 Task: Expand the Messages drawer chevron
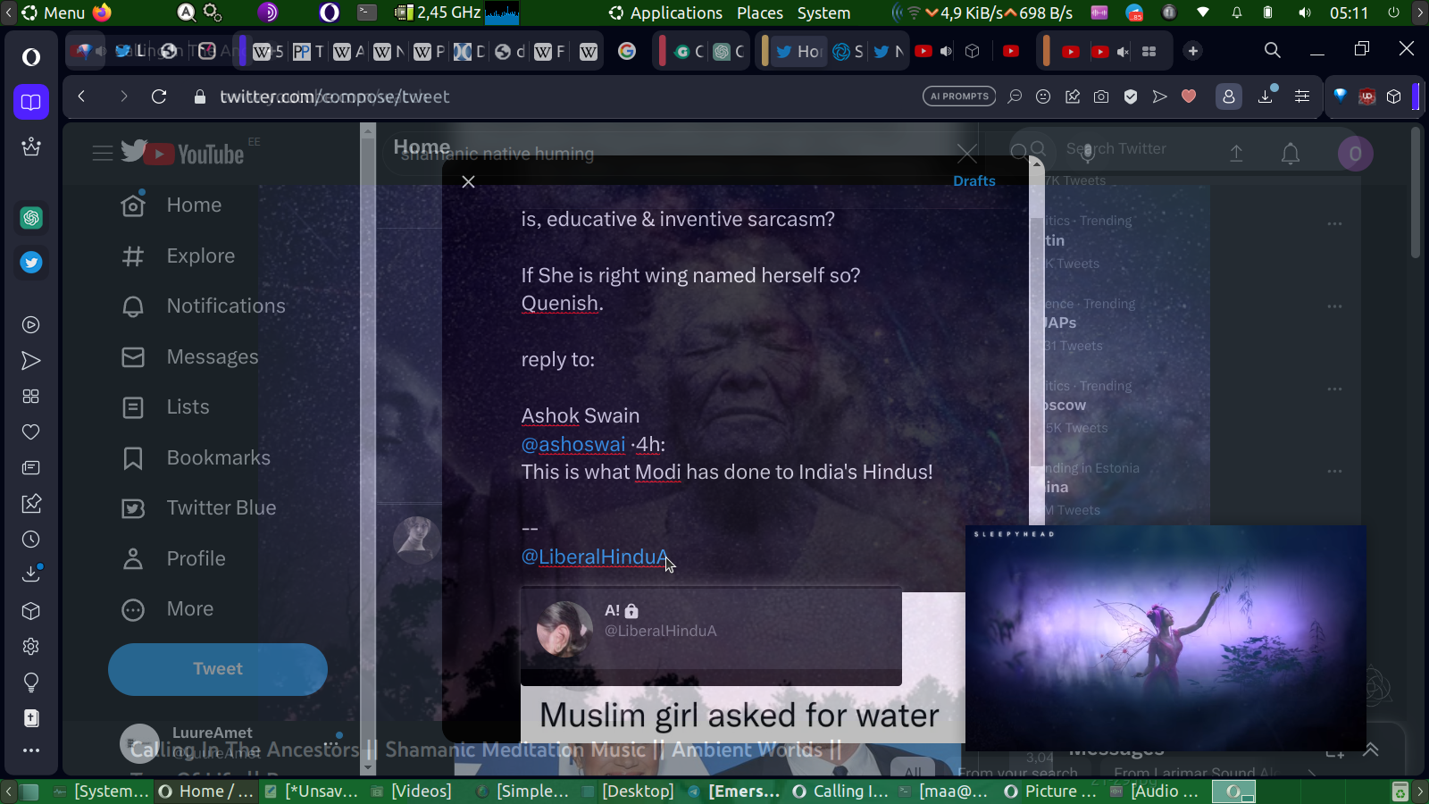tap(1371, 750)
